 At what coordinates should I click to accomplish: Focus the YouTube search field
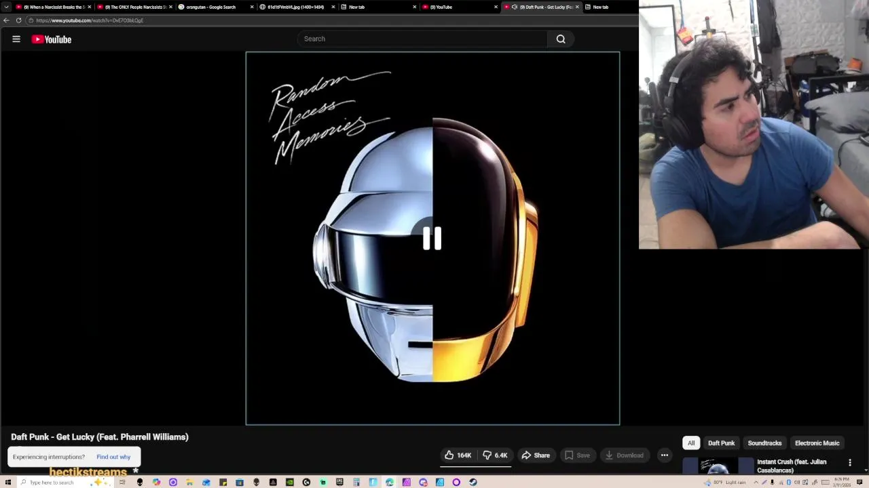point(422,39)
